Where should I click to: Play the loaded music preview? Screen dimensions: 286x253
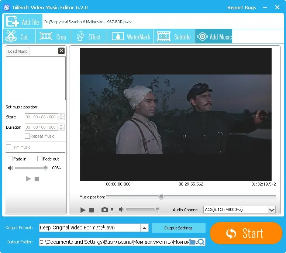click(28, 179)
